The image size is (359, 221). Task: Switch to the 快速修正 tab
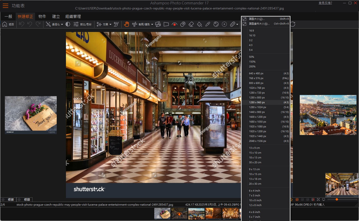point(26,17)
